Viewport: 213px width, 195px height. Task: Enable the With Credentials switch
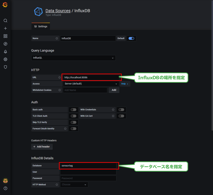pos(121,110)
